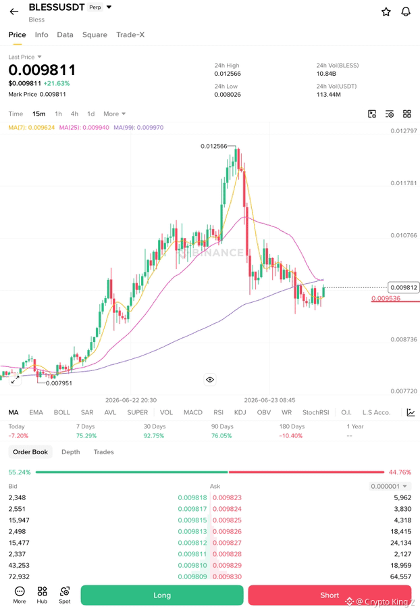Image resolution: width=420 pixels, height=613 pixels.
Task: Select bid price 0.009809
Action: click(x=192, y=577)
